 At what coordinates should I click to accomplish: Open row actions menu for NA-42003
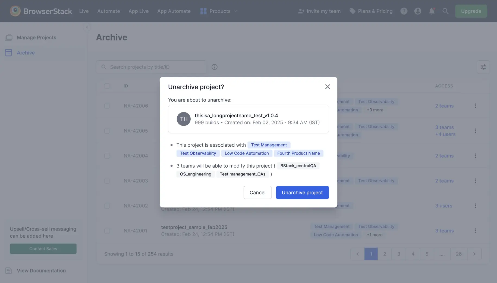[x=475, y=181]
